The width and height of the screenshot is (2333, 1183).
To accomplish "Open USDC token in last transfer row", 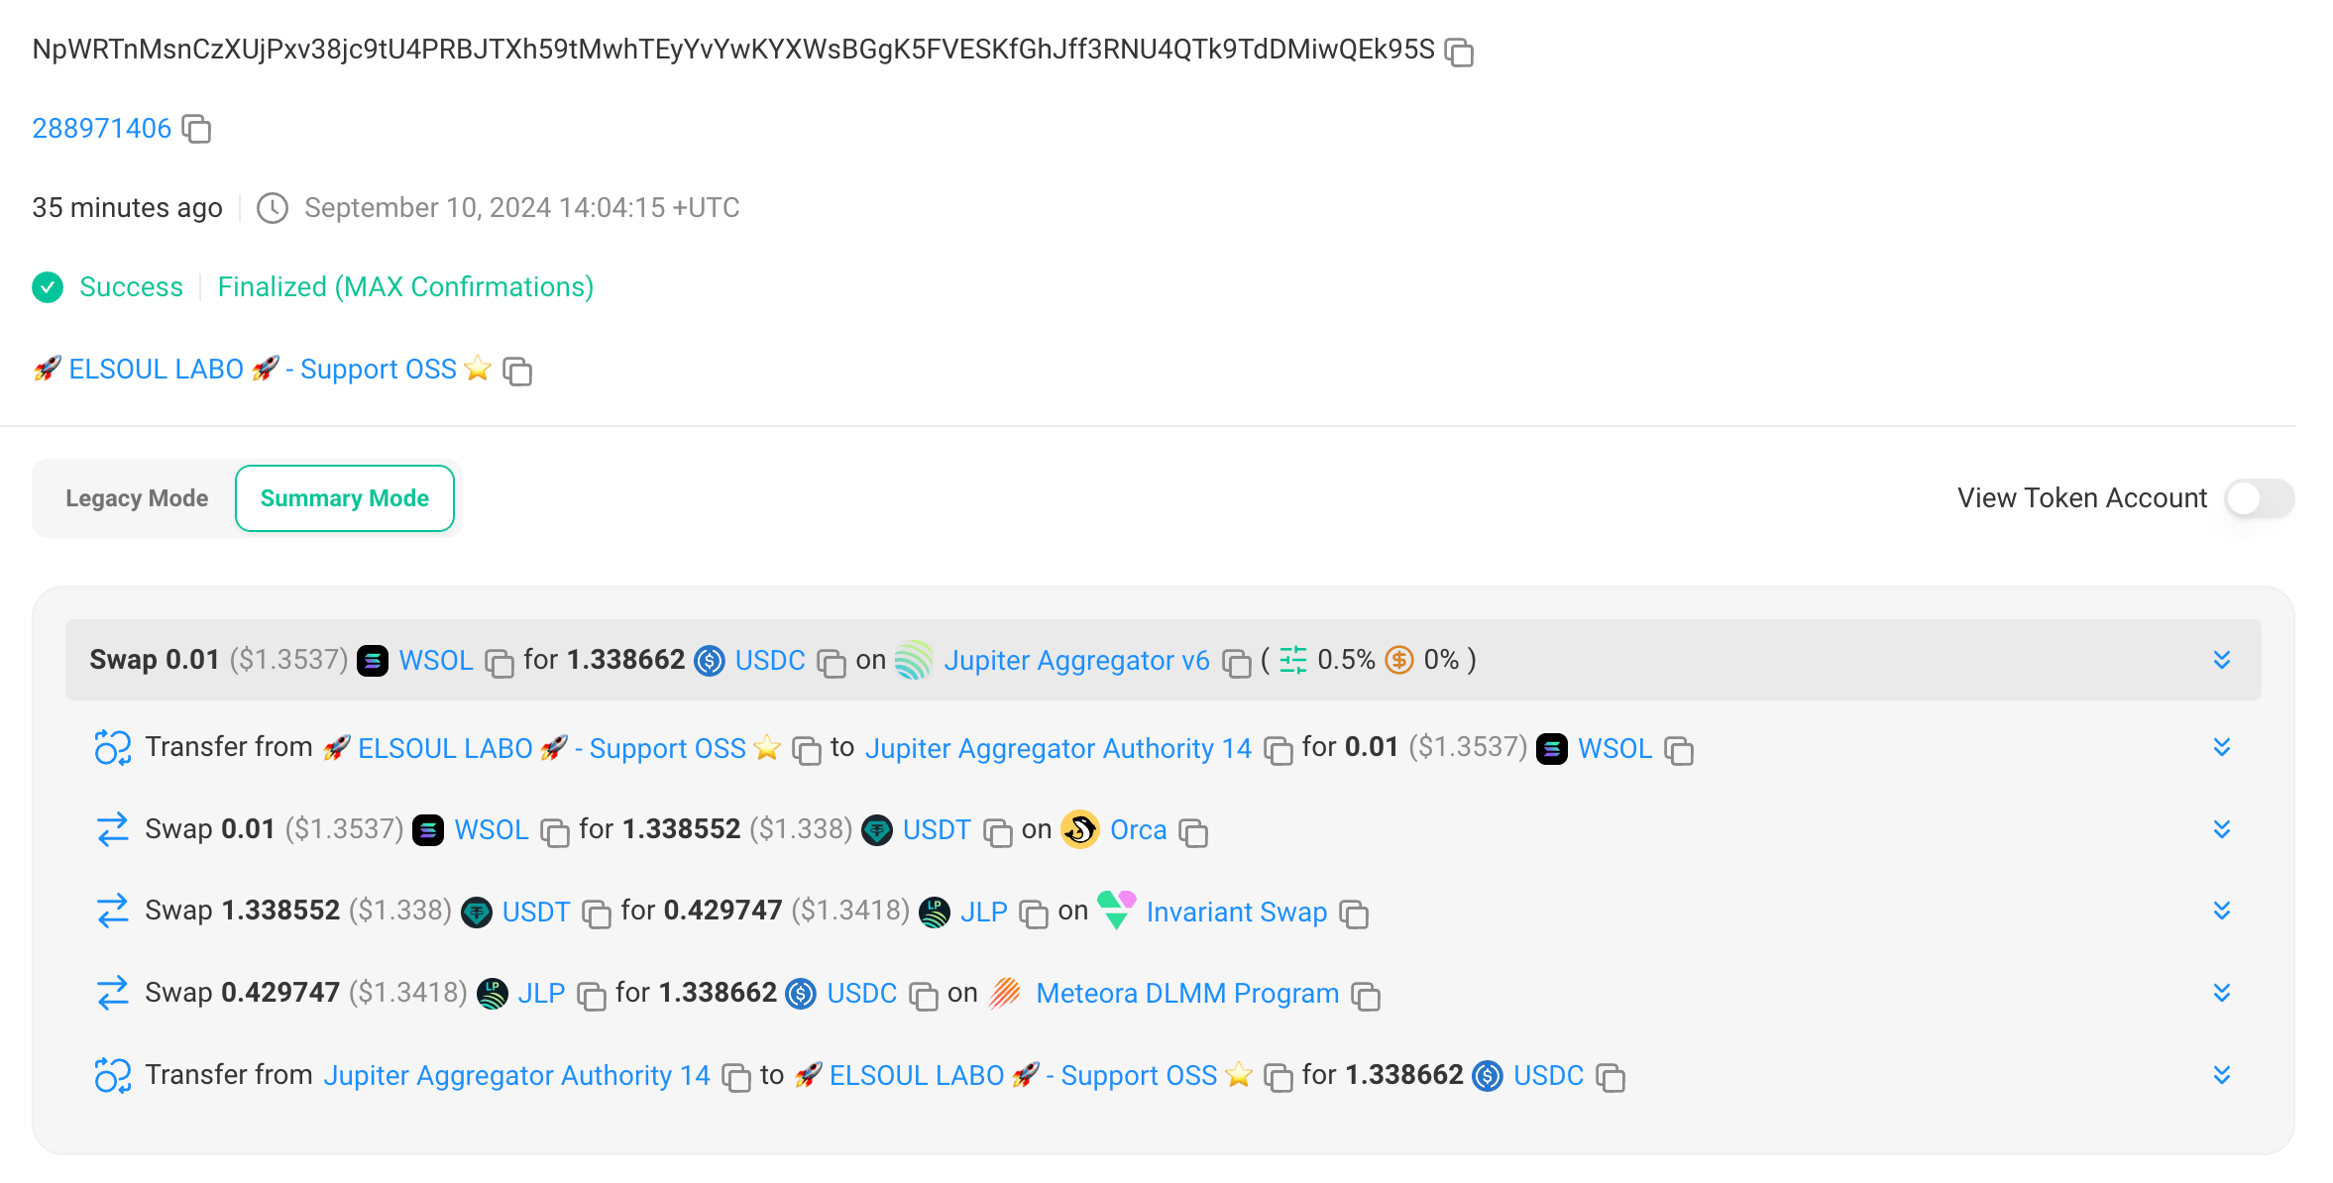I will (1549, 1076).
